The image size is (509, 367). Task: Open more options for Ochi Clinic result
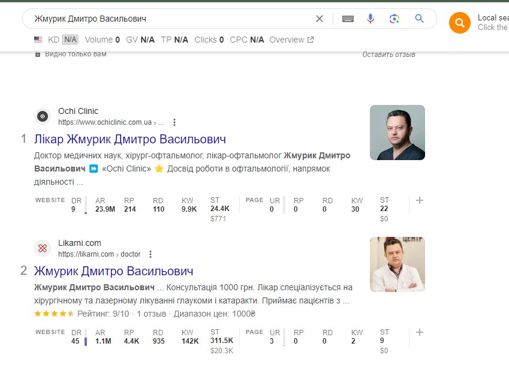click(x=174, y=122)
